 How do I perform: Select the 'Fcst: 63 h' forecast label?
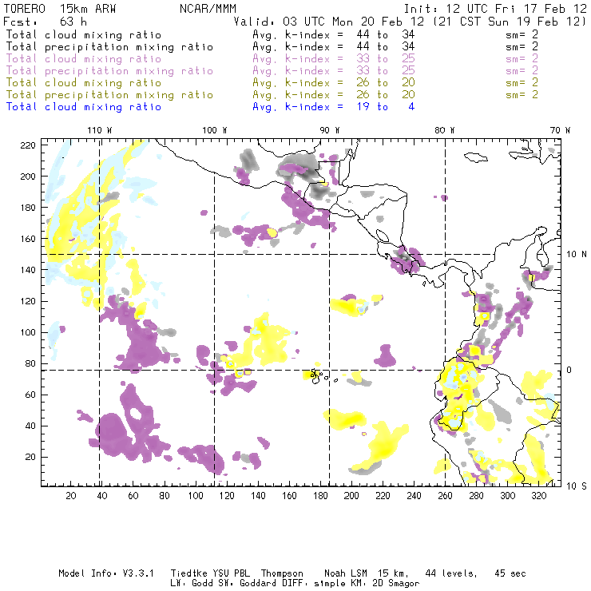click(x=46, y=21)
